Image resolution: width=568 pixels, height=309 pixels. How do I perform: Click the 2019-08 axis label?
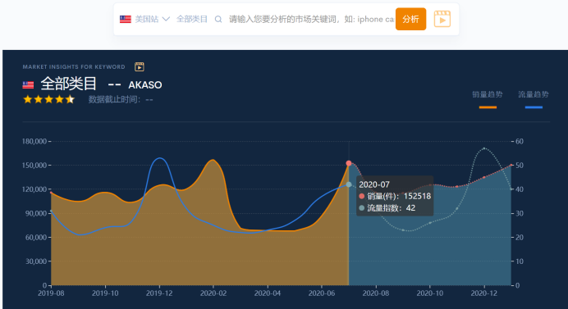(51, 293)
